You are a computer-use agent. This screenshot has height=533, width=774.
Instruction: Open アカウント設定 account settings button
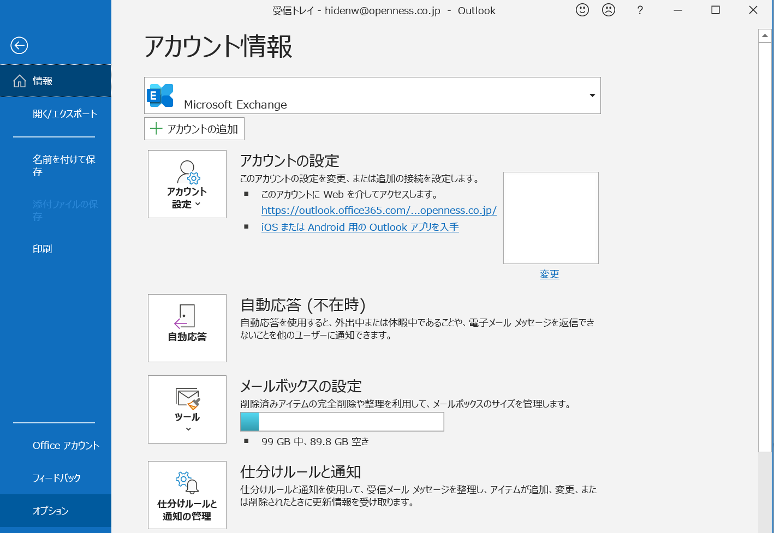pyautogui.click(x=187, y=184)
